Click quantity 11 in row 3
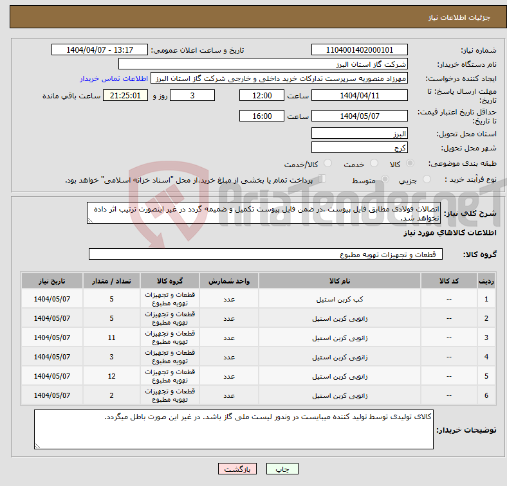 [111, 337]
